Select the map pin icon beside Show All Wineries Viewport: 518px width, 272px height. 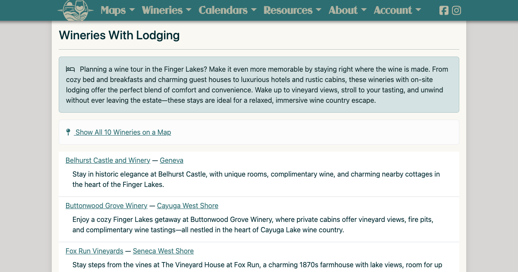(x=68, y=132)
